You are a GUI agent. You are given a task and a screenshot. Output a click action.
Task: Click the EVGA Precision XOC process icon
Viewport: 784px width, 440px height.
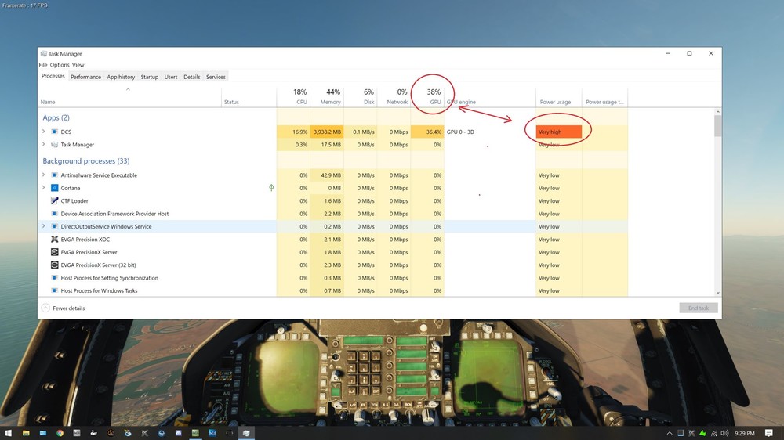(55, 240)
